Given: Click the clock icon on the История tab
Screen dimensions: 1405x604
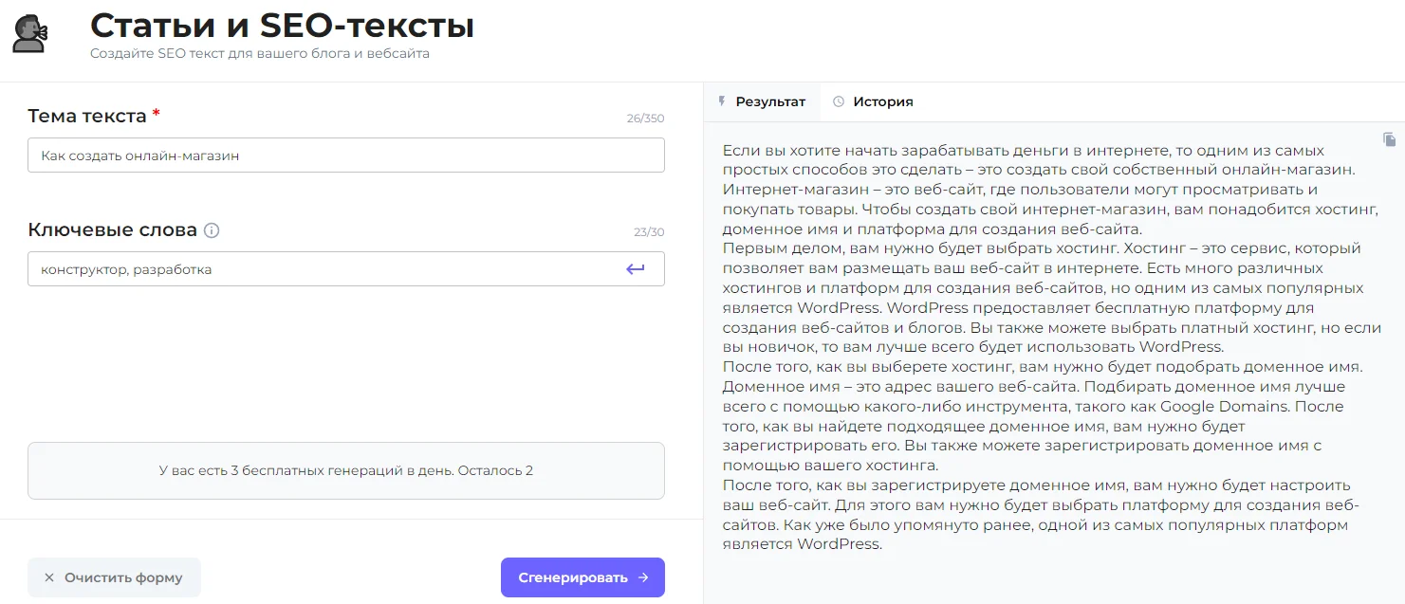Looking at the screenshot, I should [838, 101].
